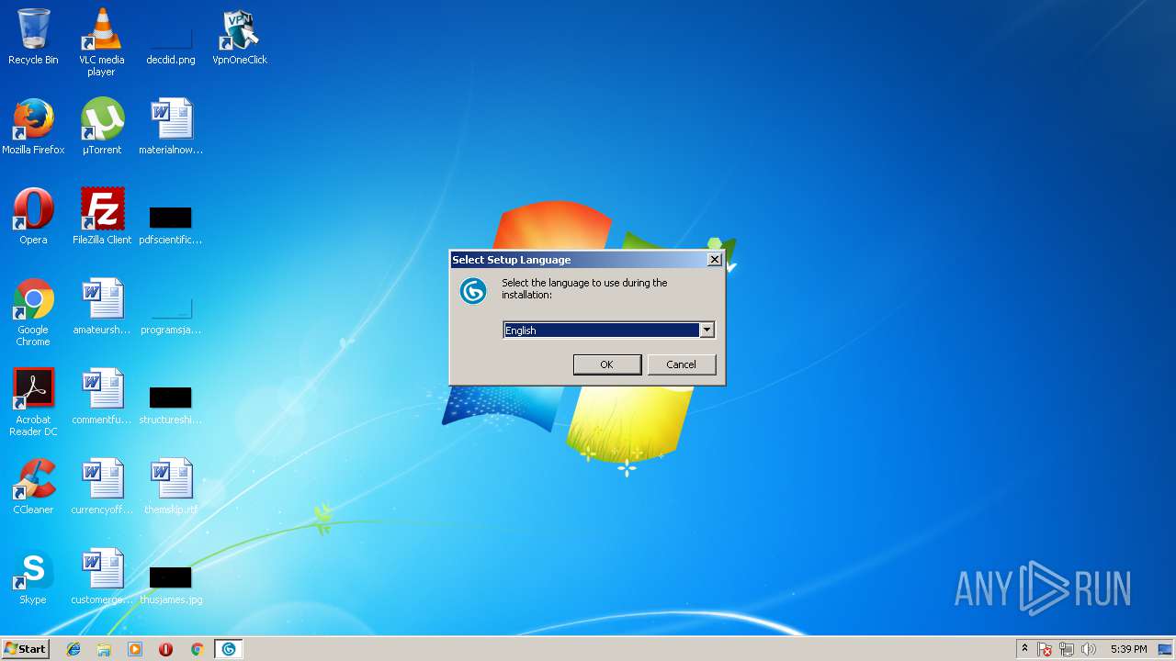Open Opera from the taskbar
Image resolution: width=1176 pixels, height=661 pixels.
(x=165, y=649)
